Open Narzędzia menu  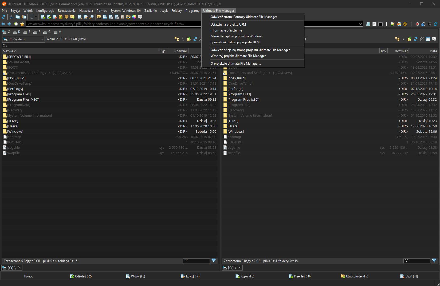[x=86, y=11]
